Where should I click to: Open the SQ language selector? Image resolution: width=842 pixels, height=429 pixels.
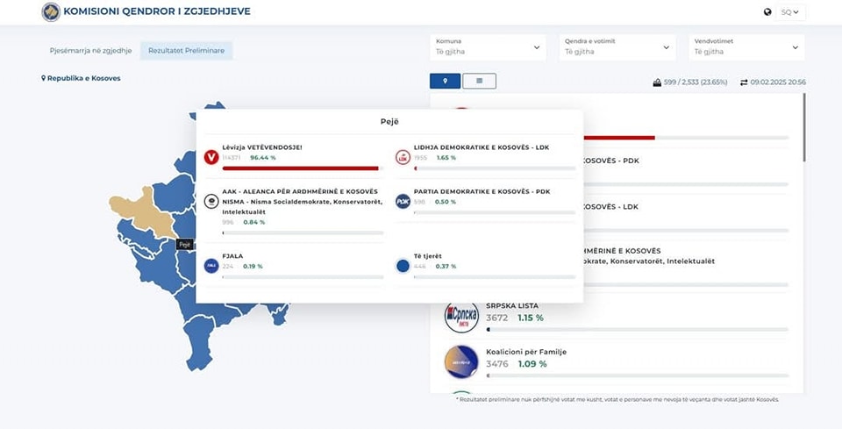pyautogui.click(x=791, y=12)
